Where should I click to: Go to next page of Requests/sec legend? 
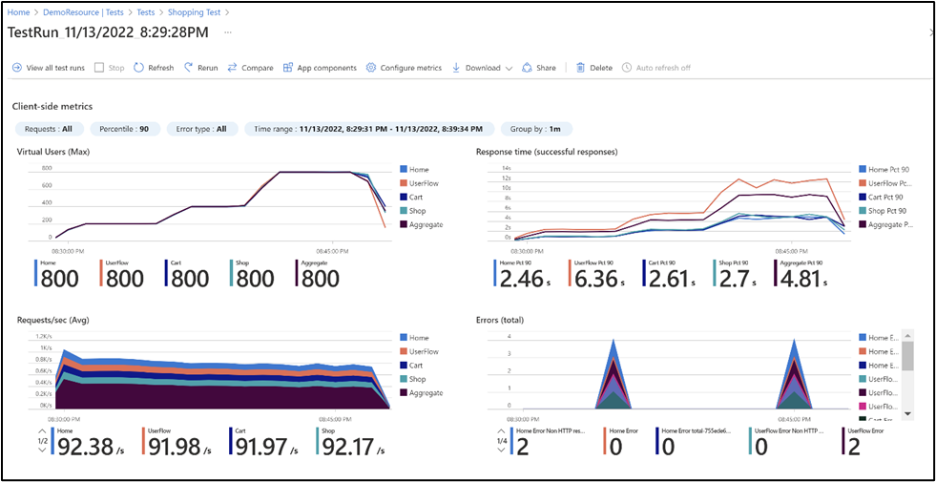pos(42,450)
